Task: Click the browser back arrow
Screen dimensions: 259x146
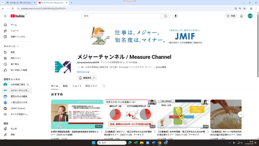Action: tap(3, 9)
